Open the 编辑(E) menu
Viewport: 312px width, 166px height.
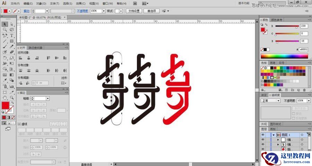pos(28,3)
